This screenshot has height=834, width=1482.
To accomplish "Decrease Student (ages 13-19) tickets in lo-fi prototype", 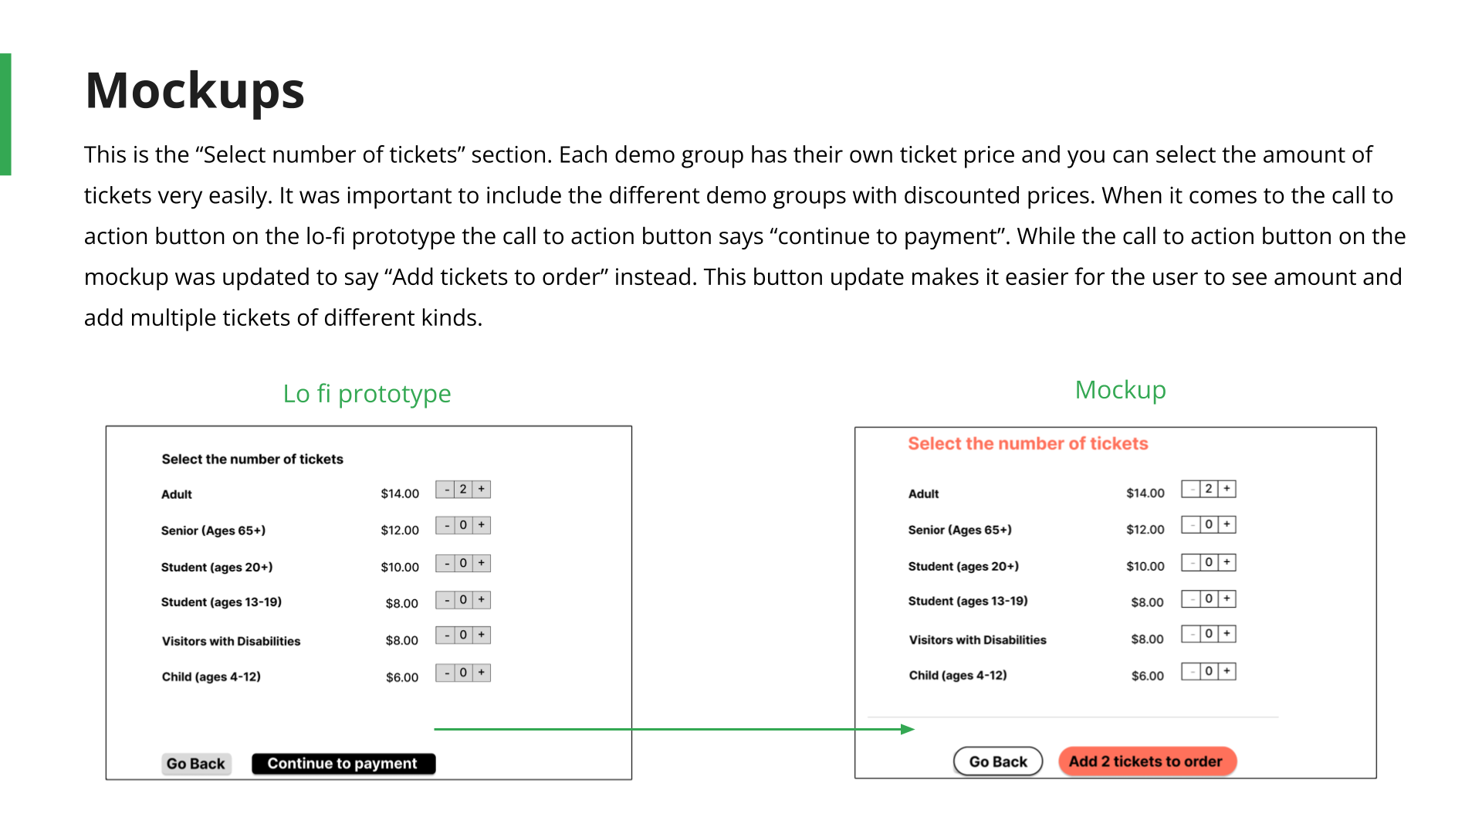I will click(x=446, y=600).
